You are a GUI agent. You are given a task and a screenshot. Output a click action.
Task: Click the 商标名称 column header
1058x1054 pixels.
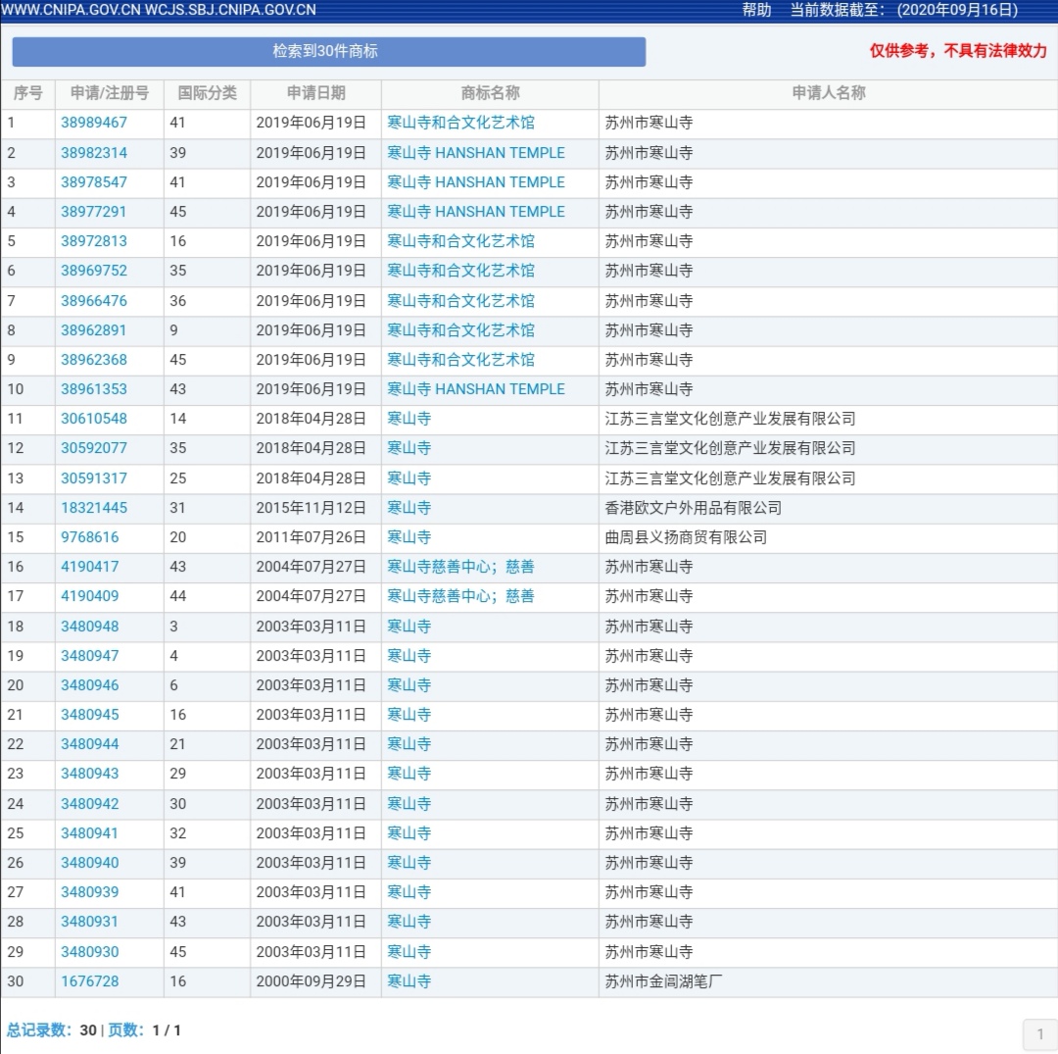tap(490, 93)
